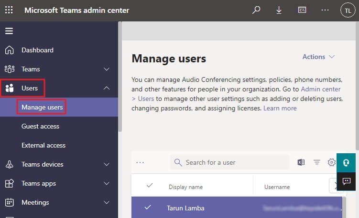Collapse the hamburger navigation menu
The height and width of the screenshot is (218, 359).
[9, 31]
